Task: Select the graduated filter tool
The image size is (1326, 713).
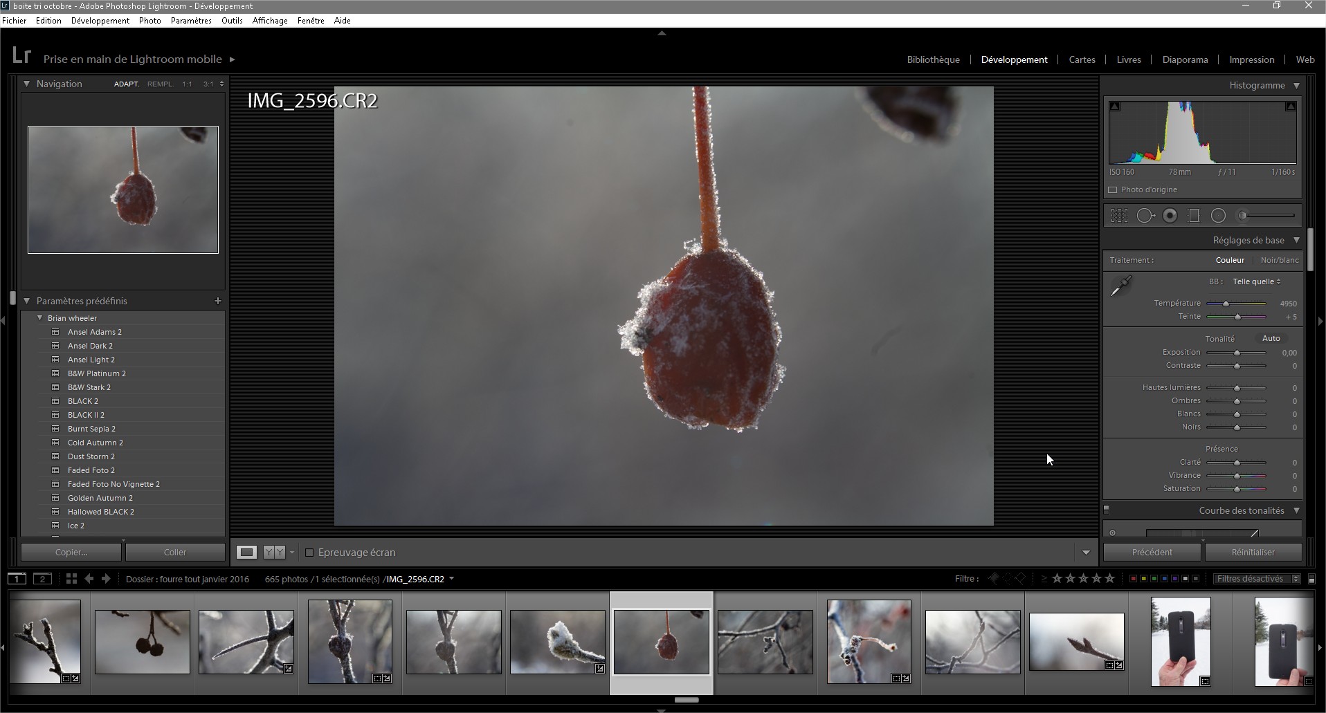Action: pyautogui.click(x=1194, y=216)
